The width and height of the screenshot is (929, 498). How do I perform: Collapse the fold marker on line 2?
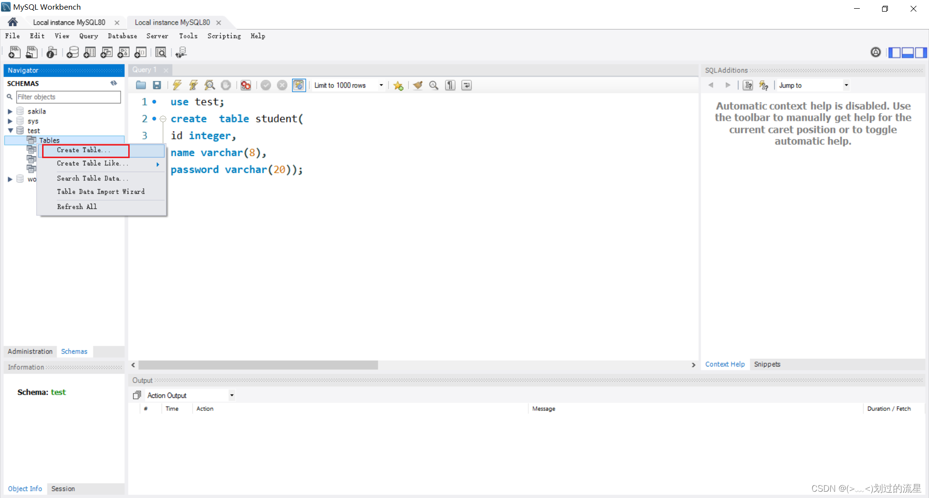tap(163, 119)
